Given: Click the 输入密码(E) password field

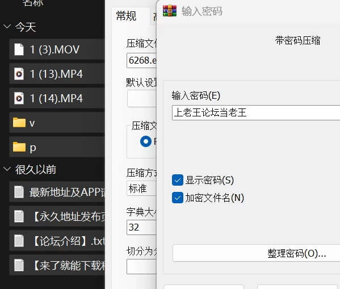Looking at the screenshot, I should pos(256,112).
